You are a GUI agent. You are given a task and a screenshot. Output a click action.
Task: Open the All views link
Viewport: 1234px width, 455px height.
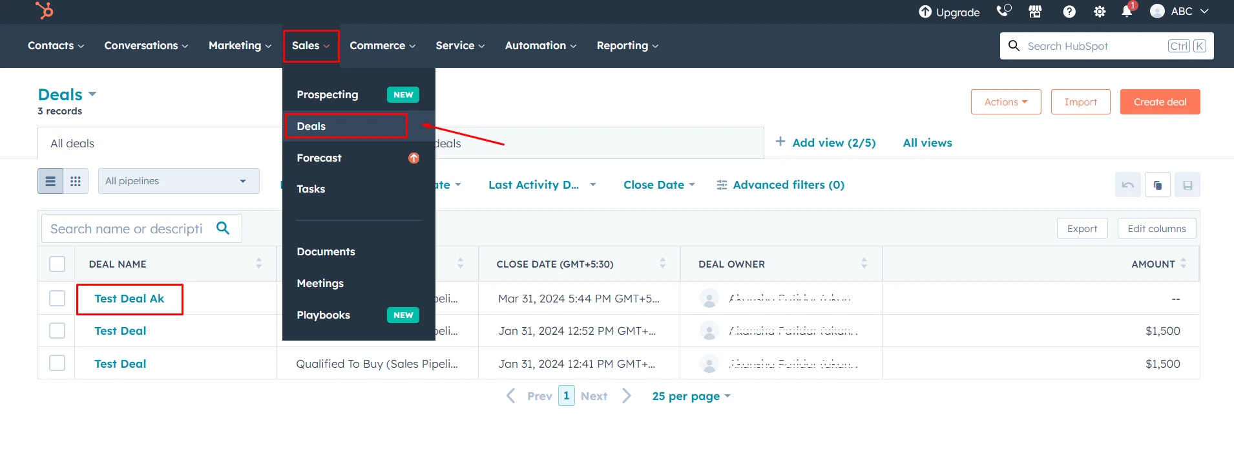927,143
